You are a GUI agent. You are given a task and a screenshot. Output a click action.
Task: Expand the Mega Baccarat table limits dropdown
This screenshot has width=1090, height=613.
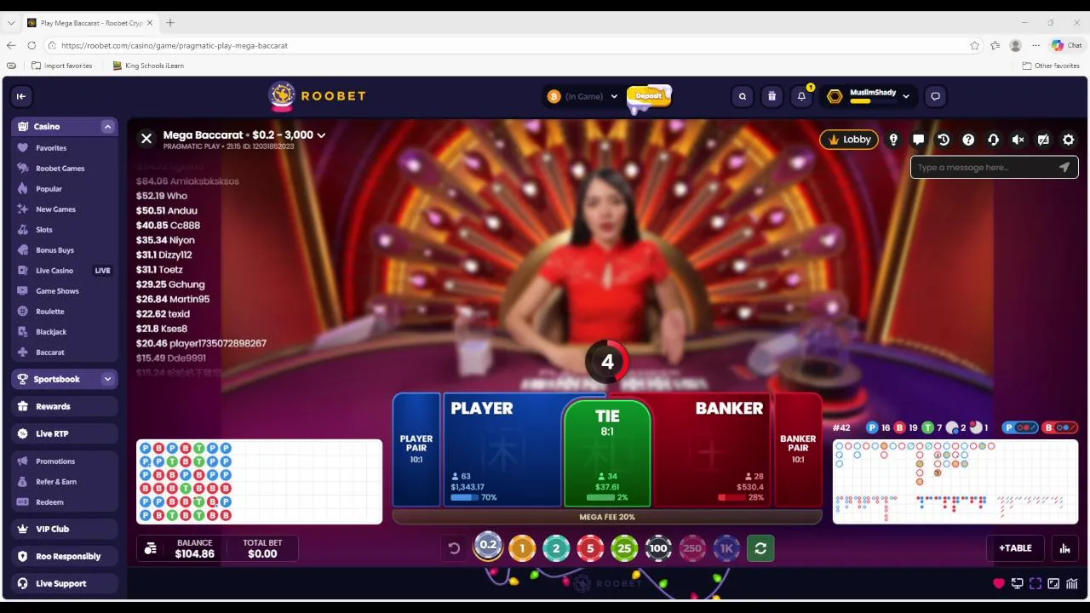coord(321,135)
